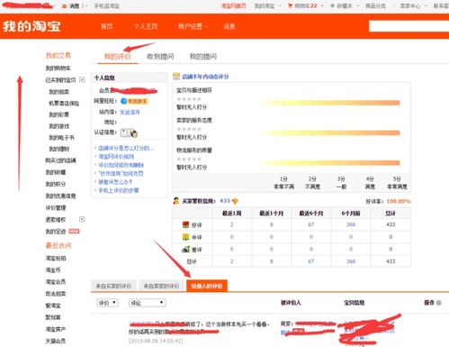Open the "炒作信用"如何处罚 link

click(x=121, y=173)
